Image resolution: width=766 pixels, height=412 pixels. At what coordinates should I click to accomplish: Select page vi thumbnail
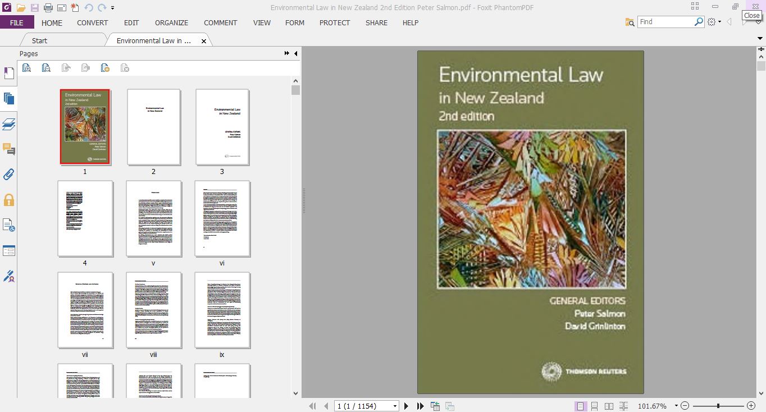point(222,218)
